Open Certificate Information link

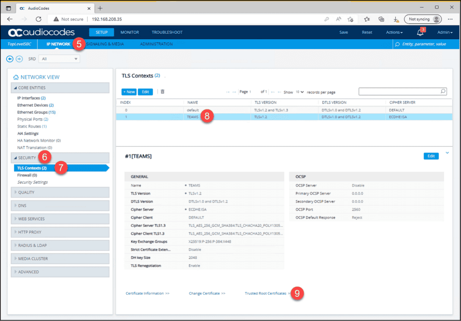pos(148,294)
